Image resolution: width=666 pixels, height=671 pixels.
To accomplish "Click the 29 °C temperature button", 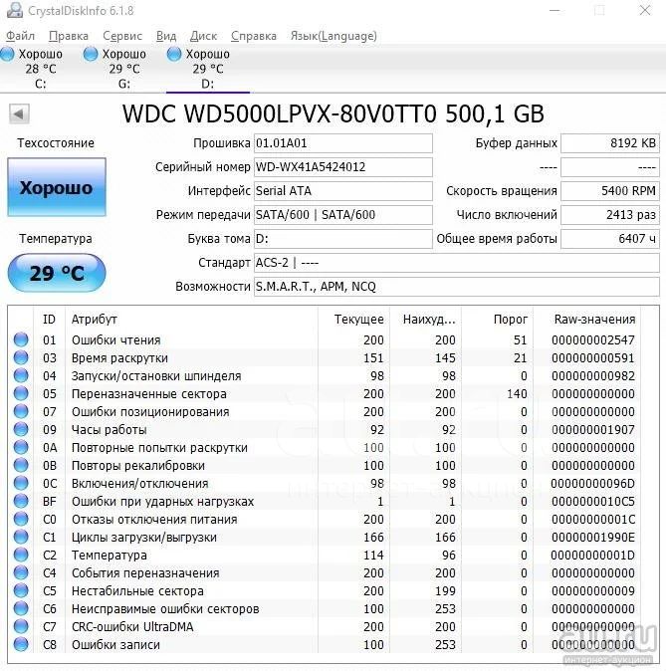I will [57, 273].
